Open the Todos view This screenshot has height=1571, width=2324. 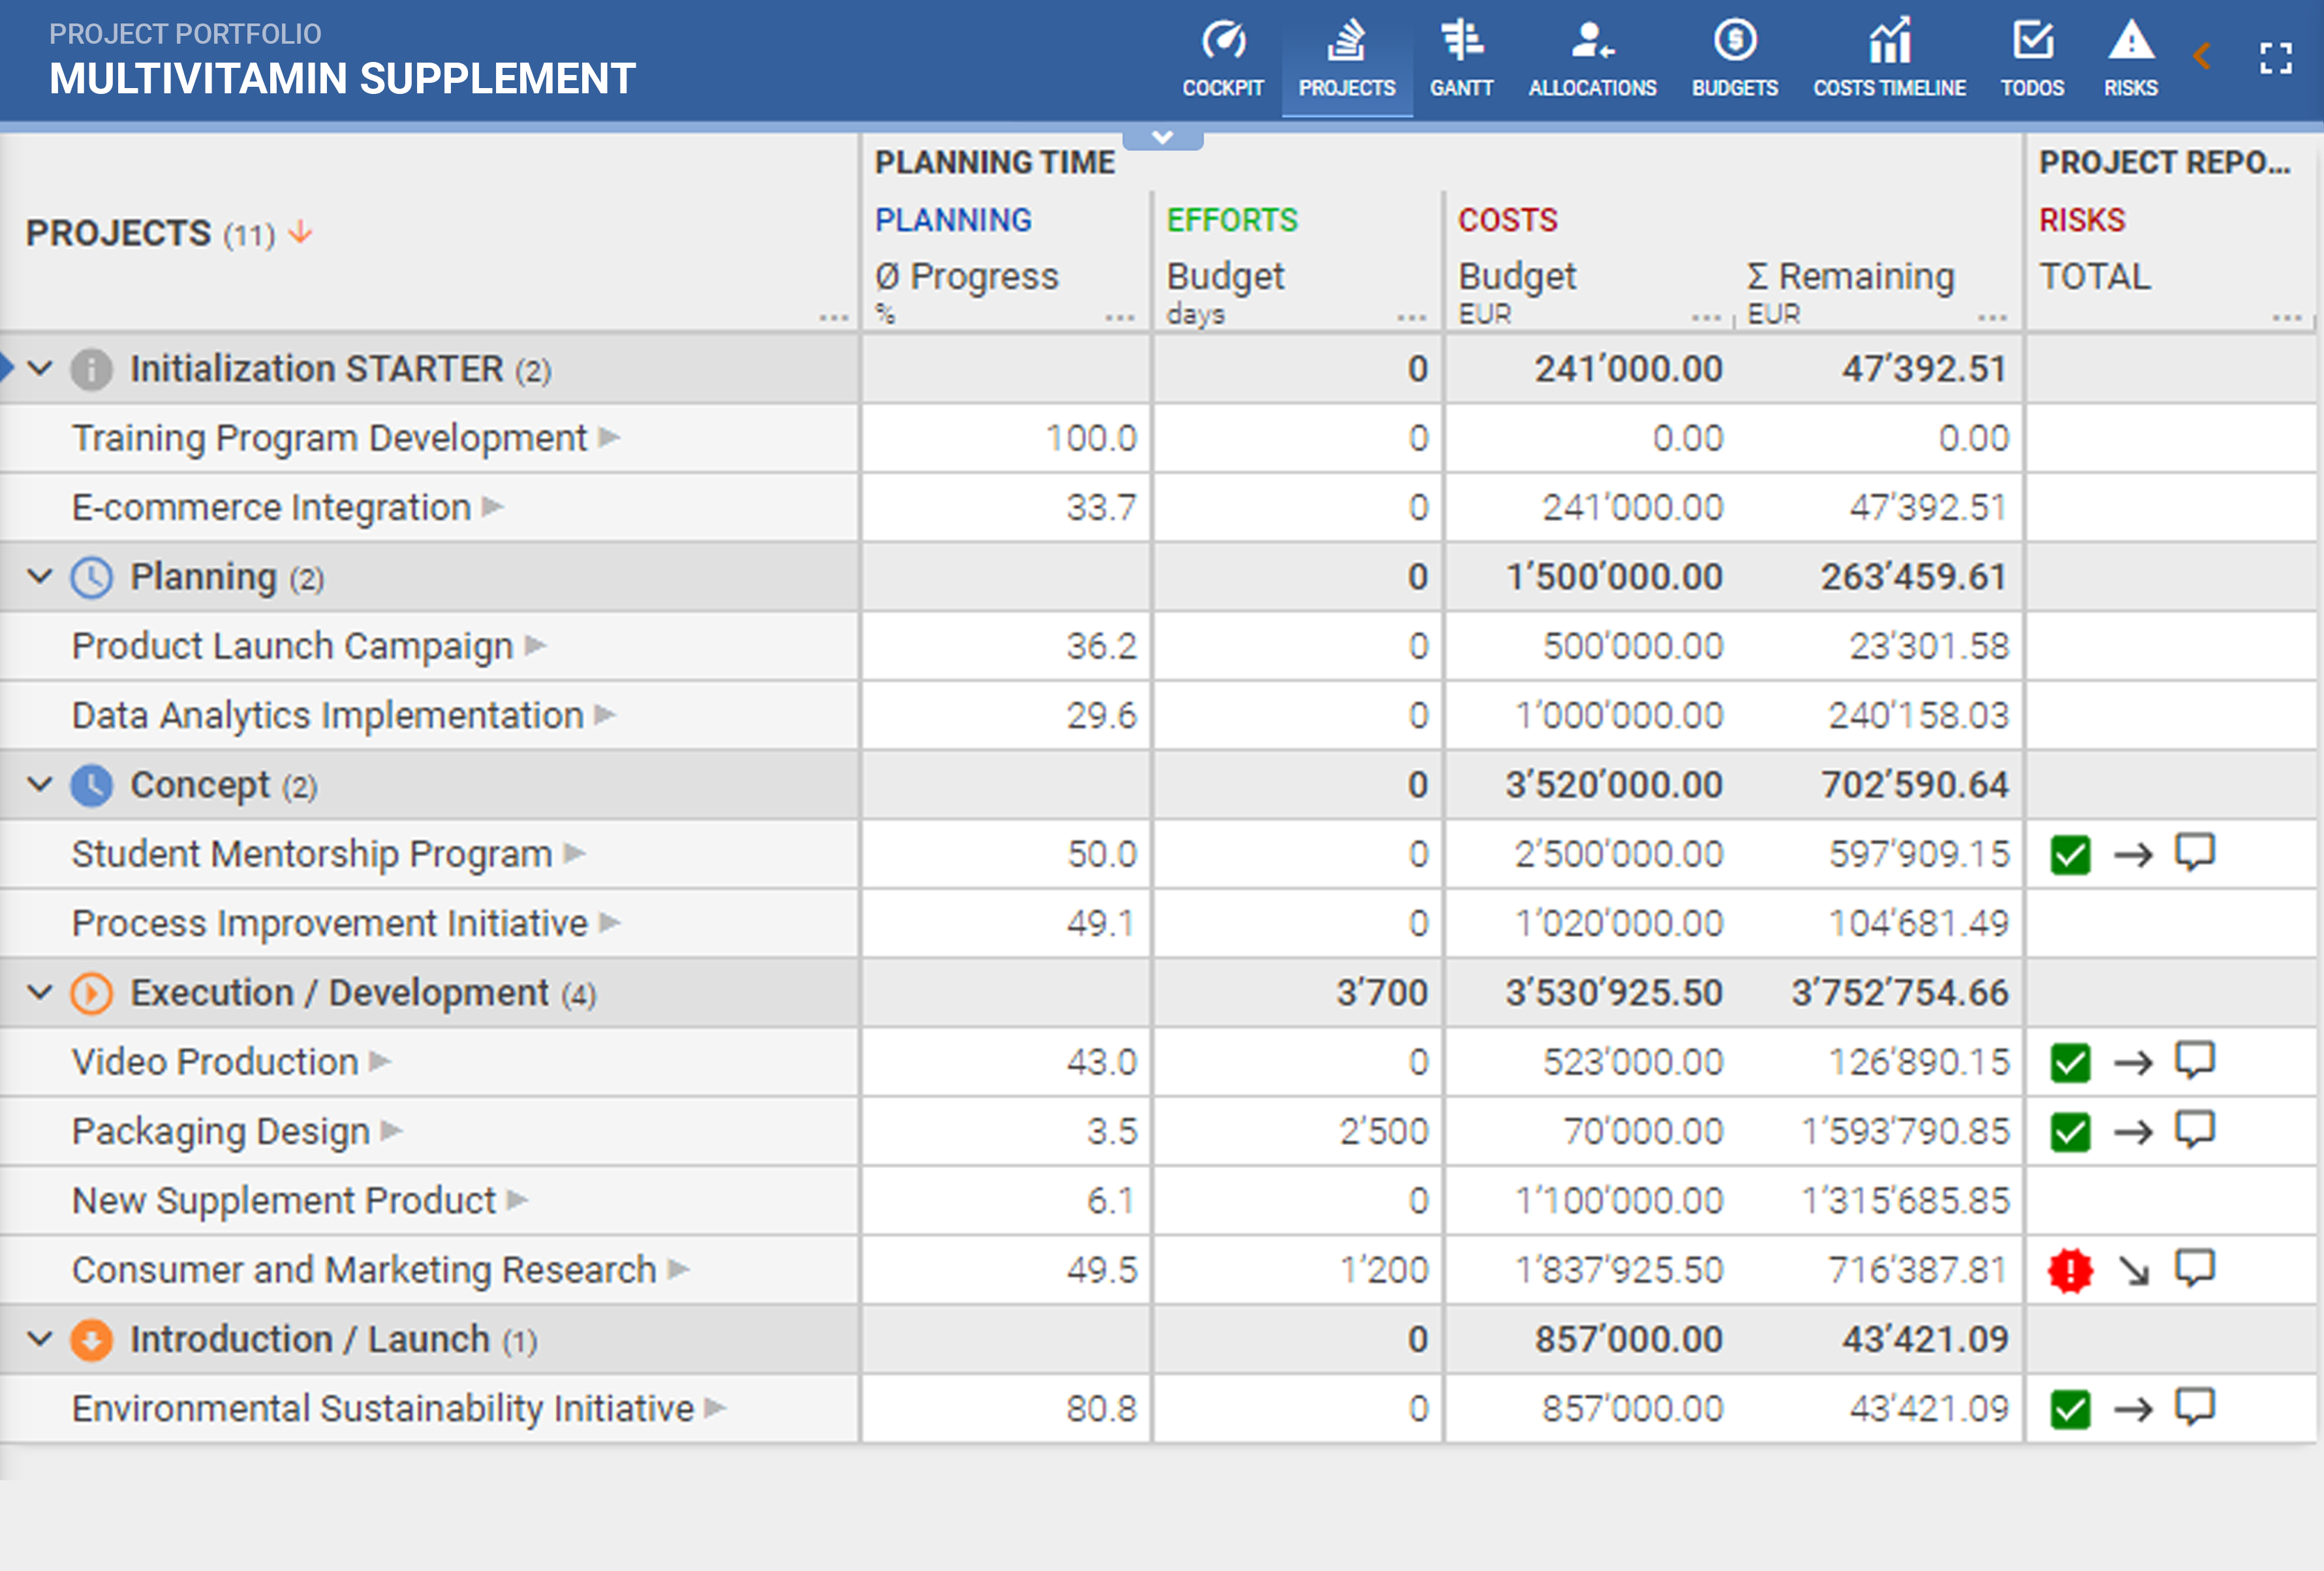2032,59
